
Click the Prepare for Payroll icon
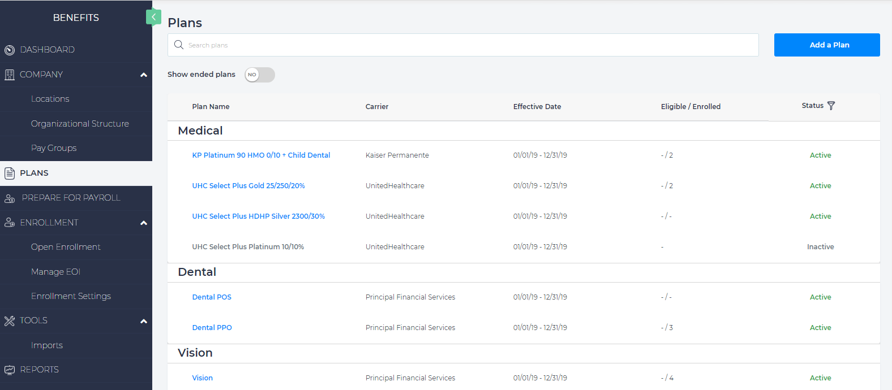10,198
